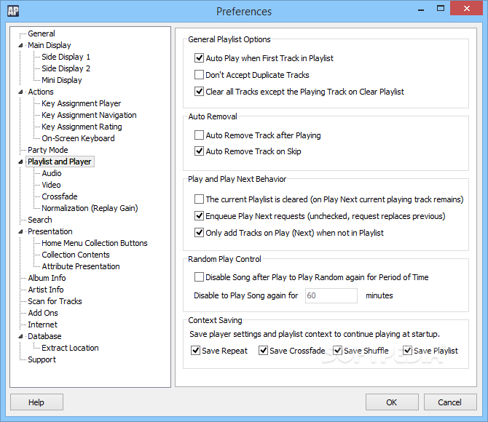Collapse the Presentation tree node

coord(20,231)
